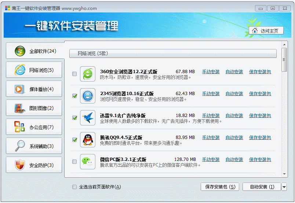Click 自动安装 link for 微信PC版
The image size is (295, 203).
point(234,159)
